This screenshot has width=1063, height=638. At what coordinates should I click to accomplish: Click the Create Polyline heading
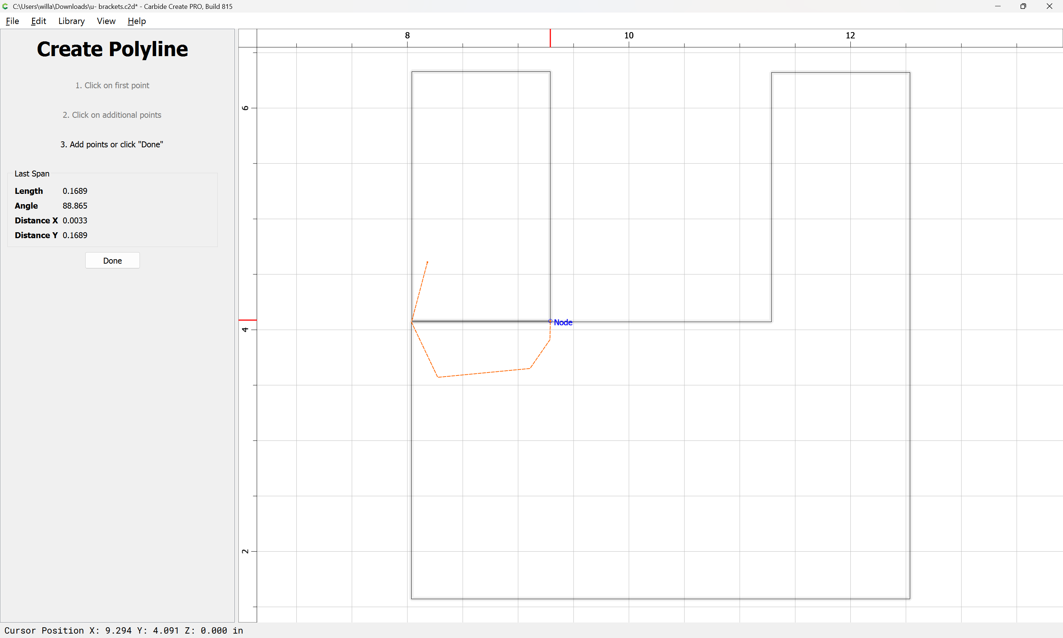[x=112, y=49]
